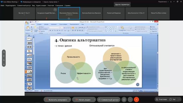
Task: Open the Совместный доступ menu in the menu bar
Action: coord(24,5)
